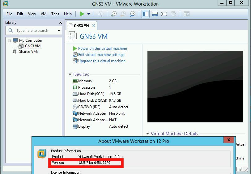Click the Display monitor icon

75,126
